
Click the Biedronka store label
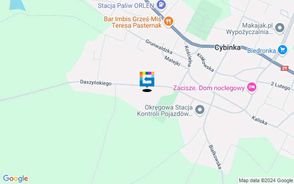[x=261, y=51]
